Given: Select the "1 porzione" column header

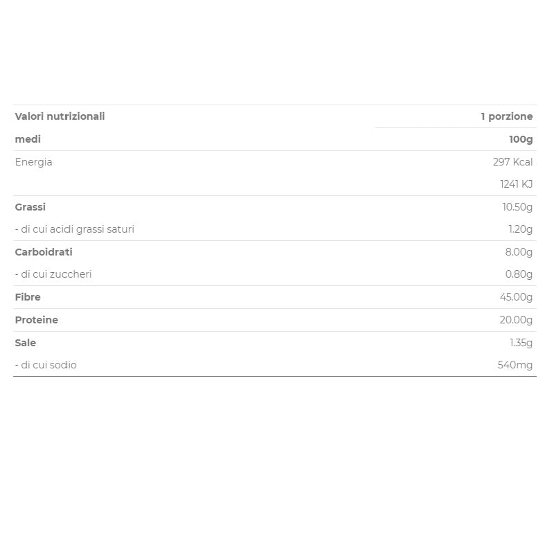Looking at the screenshot, I should coord(506,116).
